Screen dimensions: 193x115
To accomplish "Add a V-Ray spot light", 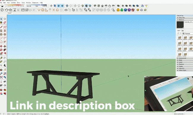I will pyautogui.click(x=46, y=10).
